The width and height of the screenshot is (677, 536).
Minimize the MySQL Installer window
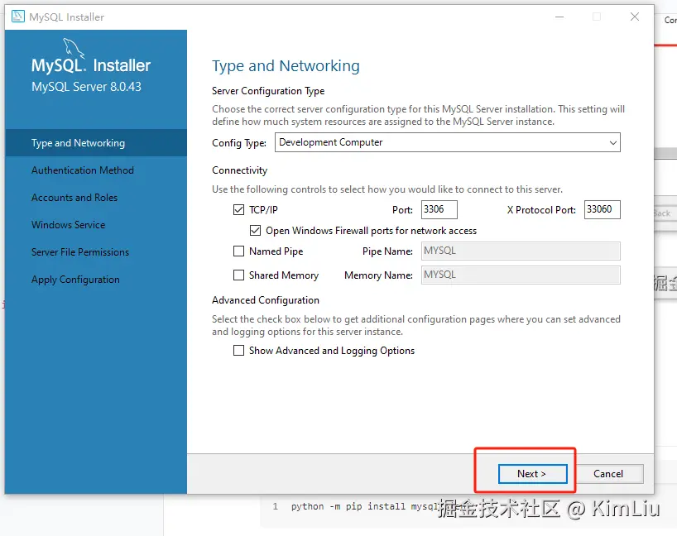pyautogui.click(x=559, y=17)
